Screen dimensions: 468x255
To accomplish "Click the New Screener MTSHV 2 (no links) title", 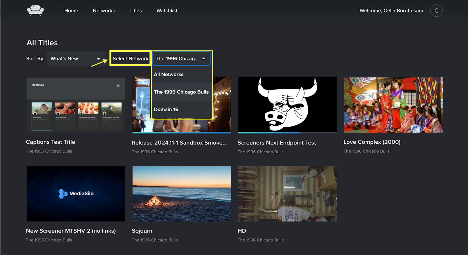I will coord(71,231).
